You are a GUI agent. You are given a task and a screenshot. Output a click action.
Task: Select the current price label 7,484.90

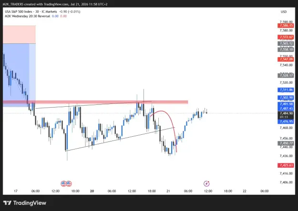tap(286, 113)
